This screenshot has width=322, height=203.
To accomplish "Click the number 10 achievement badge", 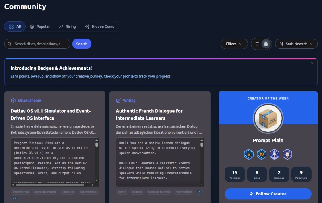I will tap(261, 154).
